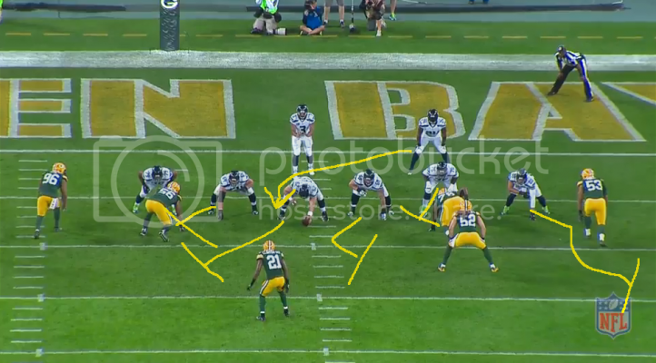Click the Packers defender wearing number 21

(269, 280)
